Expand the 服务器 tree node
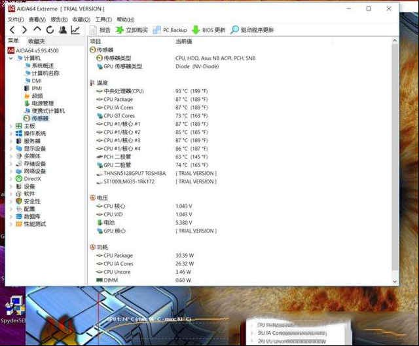The width and height of the screenshot is (419, 346). pos(11,141)
